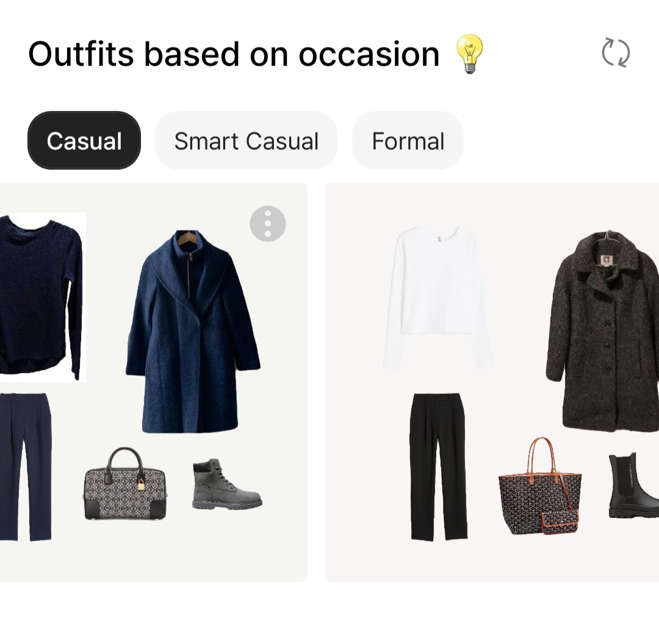Tap the white long-sleeve top
The height and width of the screenshot is (634, 659).
[x=438, y=298]
